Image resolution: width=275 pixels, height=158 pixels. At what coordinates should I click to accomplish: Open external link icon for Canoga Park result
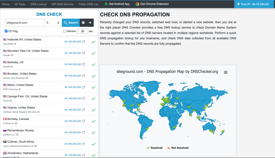[84, 98]
